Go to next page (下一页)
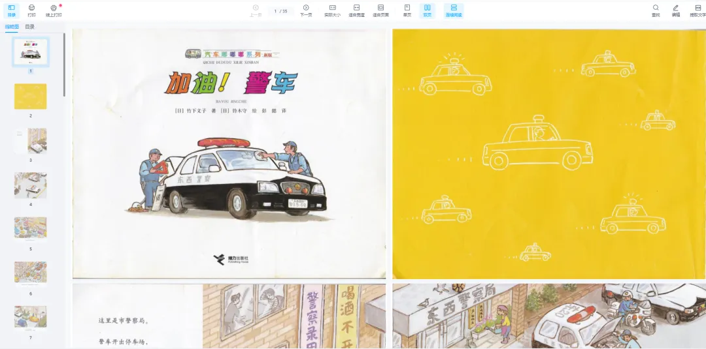The width and height of the screenshot is (706, 349). [306, 11]
